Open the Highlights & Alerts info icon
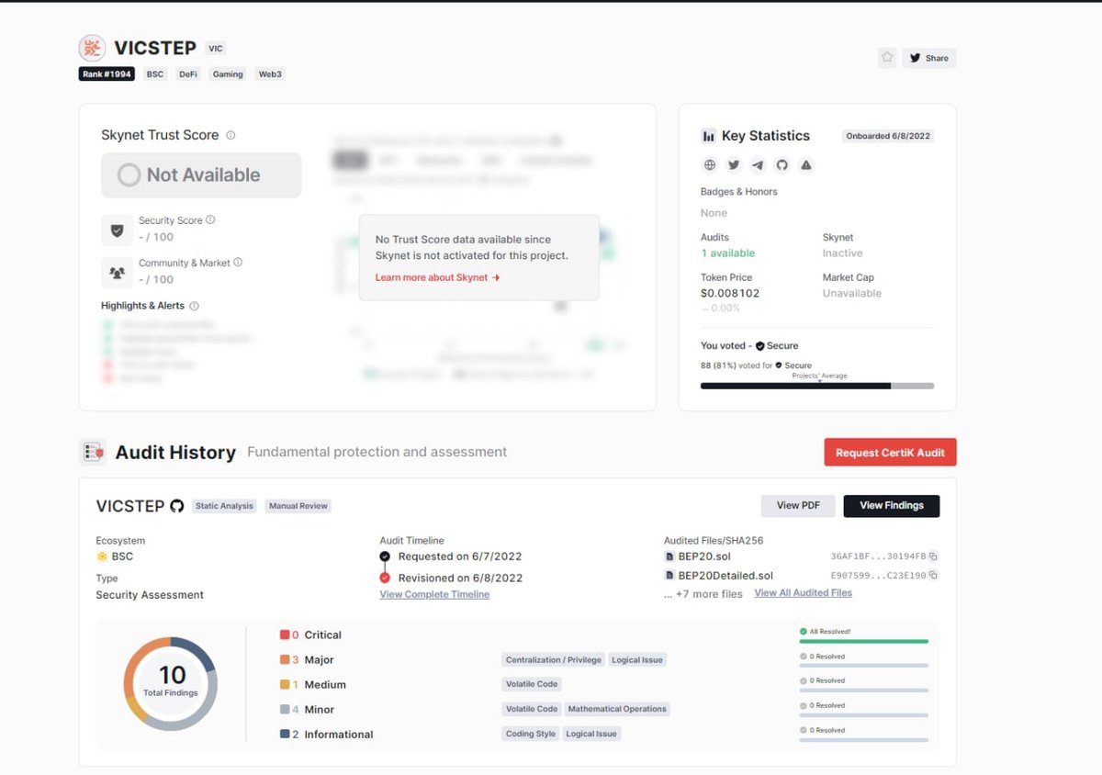The width and height of the screenshot is (1102, 775). [194, 306]
